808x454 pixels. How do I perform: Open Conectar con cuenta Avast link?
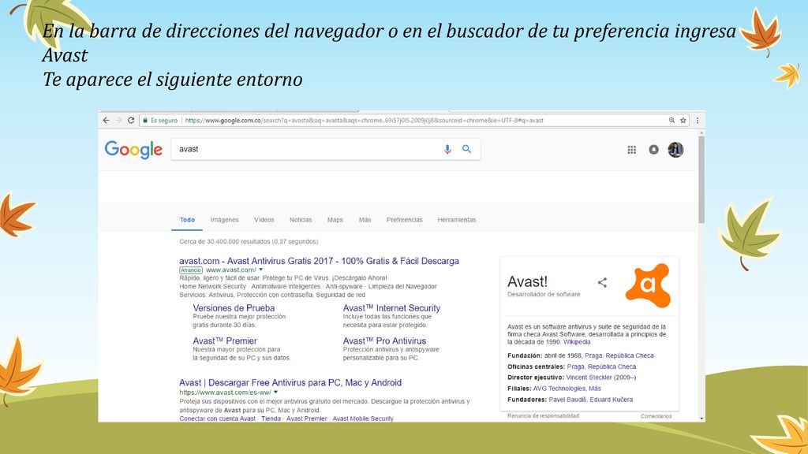pos(218,419)
